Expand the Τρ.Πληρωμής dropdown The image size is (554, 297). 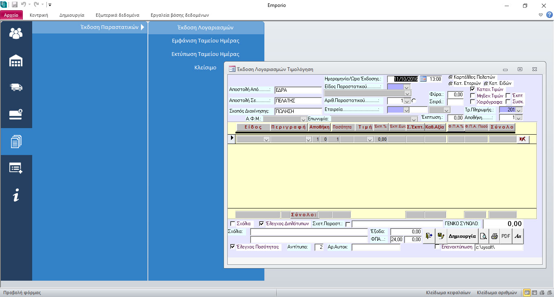click(x=519, y=110)
